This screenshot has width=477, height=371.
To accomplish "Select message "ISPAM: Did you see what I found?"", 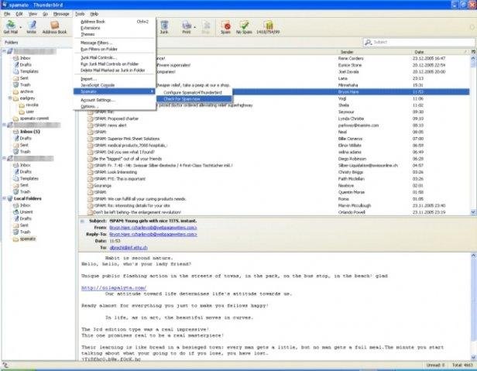I will [274, 152].
